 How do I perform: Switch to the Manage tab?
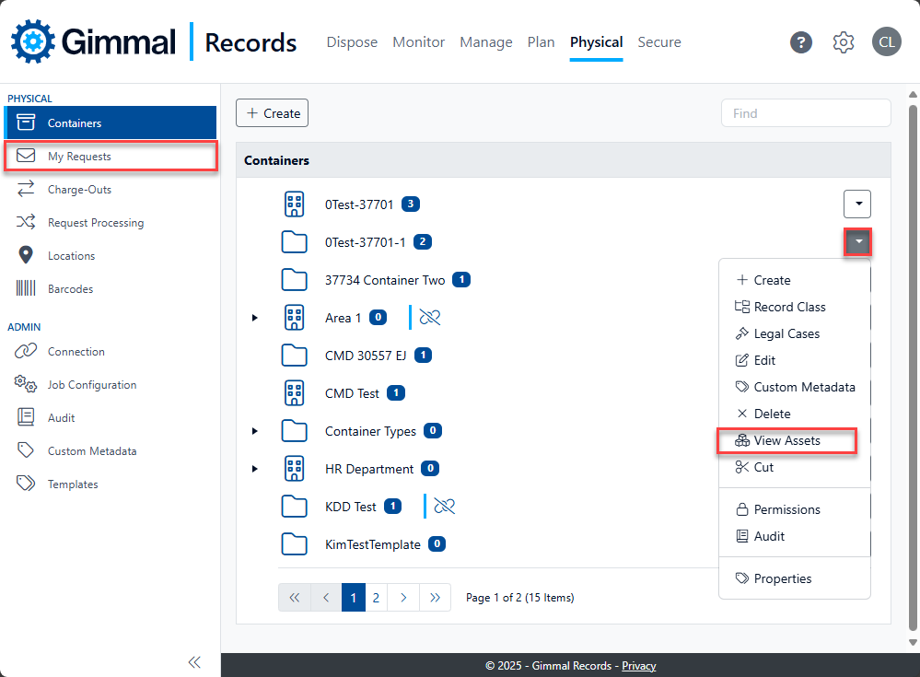pyautogui.click(x=486, y=42)
